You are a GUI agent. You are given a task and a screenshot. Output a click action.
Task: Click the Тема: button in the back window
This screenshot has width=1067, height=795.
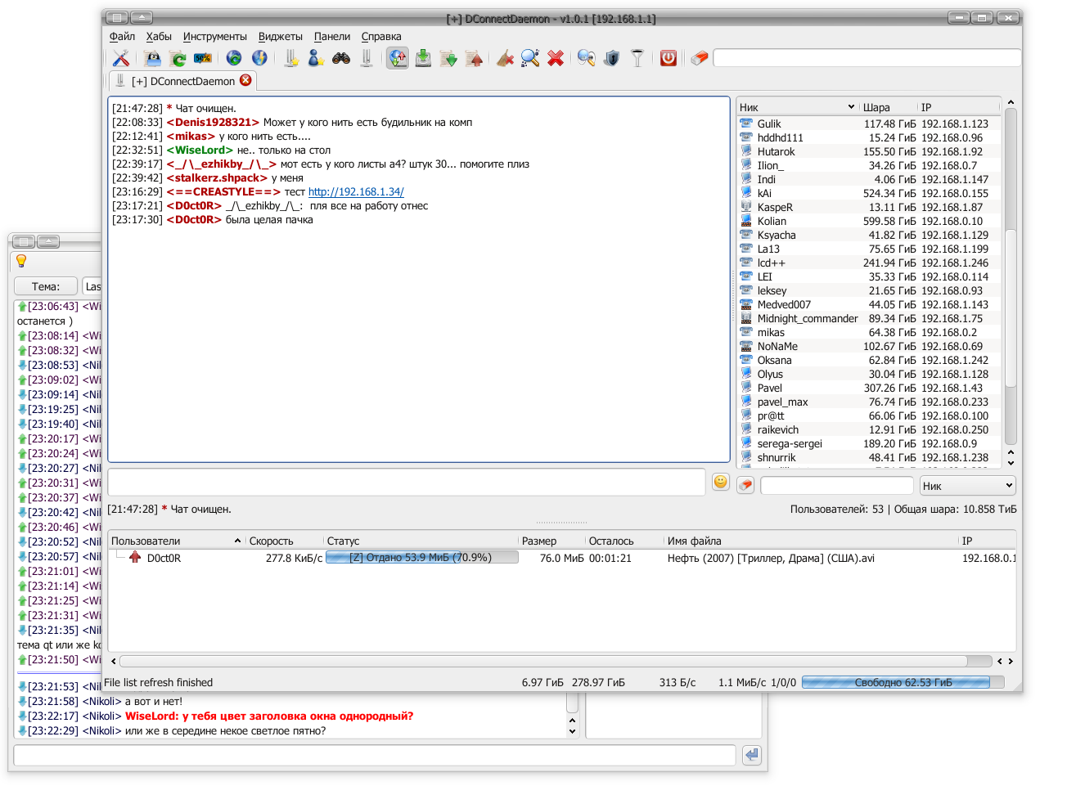[x=46, y=286]
